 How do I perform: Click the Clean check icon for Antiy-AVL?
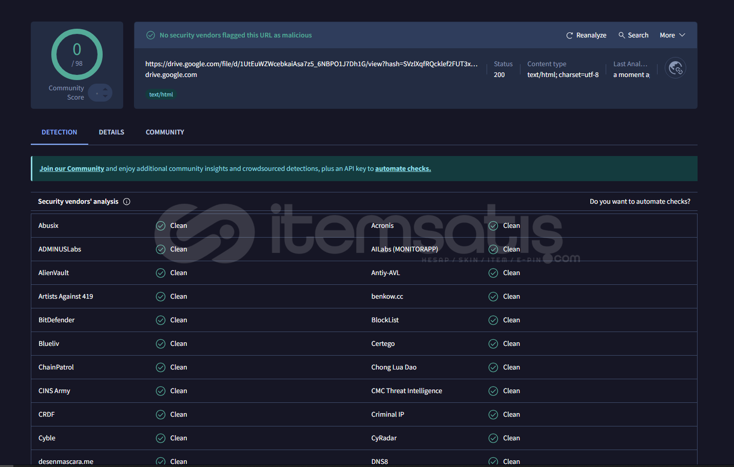pos(493,273)
